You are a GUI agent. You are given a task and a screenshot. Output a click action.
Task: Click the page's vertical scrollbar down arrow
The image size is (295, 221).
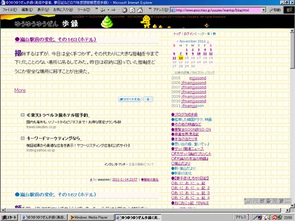[x=292, y=206]
